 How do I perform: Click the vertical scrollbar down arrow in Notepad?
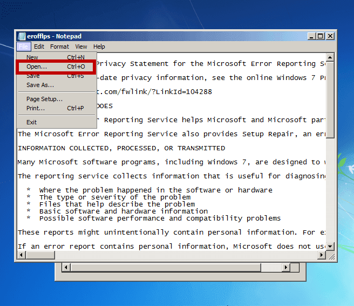[x=330, y=247]
